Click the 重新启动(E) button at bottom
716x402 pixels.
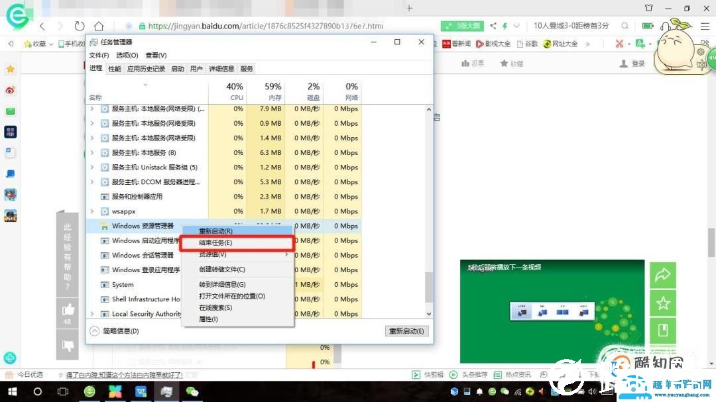[406, 331]
